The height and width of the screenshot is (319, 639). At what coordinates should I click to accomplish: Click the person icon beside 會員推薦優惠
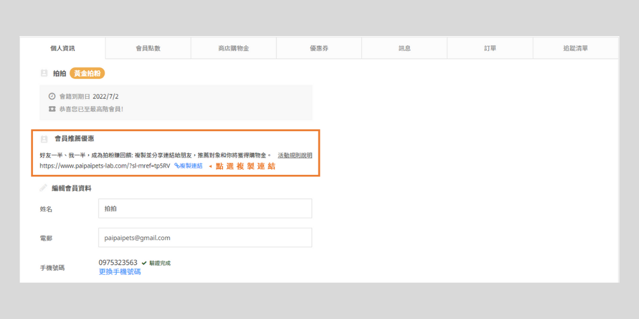point(44,139)
